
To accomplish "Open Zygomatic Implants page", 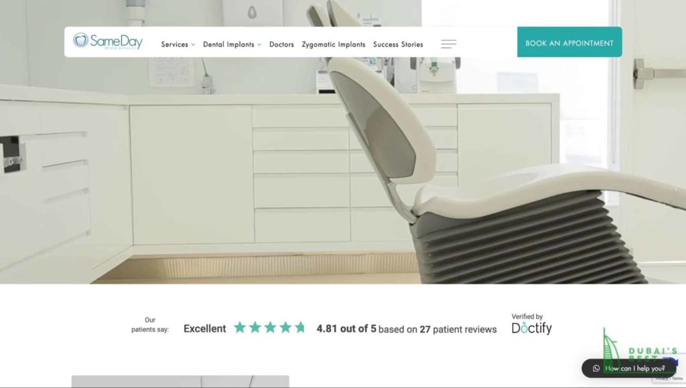I will [x=334, y=45].
